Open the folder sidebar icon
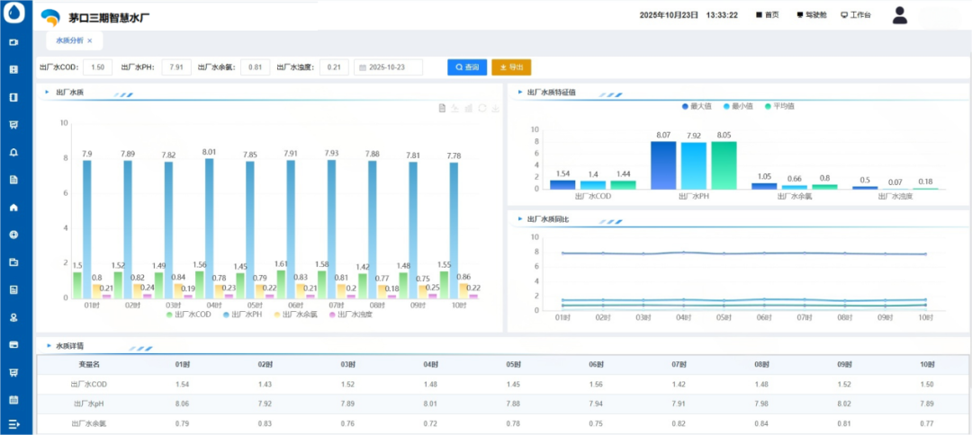This screenshot has height=435, width=972. [13, 262]
